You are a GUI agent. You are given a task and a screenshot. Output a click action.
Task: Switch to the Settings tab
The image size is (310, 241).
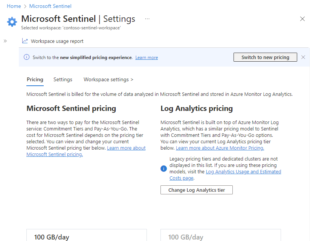pyautogui.click(x=63, y=80)
